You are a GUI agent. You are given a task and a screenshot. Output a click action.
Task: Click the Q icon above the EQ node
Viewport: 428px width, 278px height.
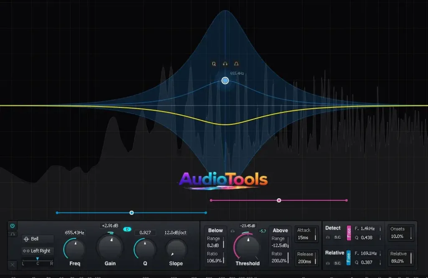pos(214,63)
